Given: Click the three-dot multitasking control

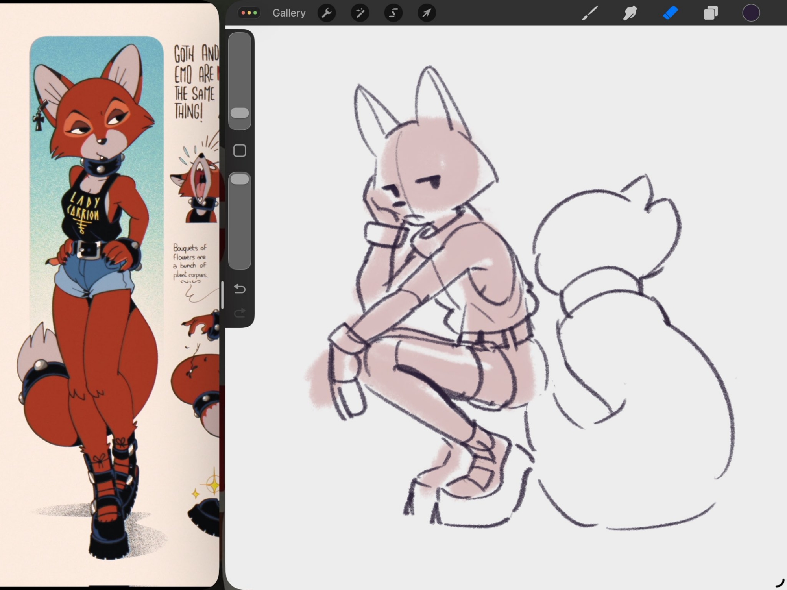Looking at the screenshot, I should coord(249,13).
